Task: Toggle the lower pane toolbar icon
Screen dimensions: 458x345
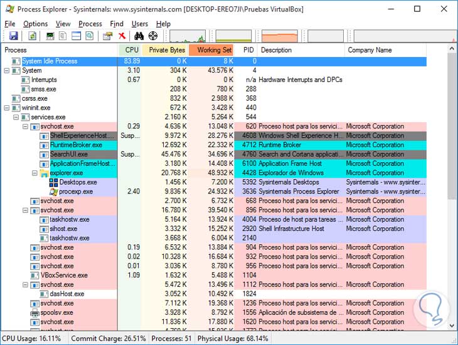Action: (77, 36)
